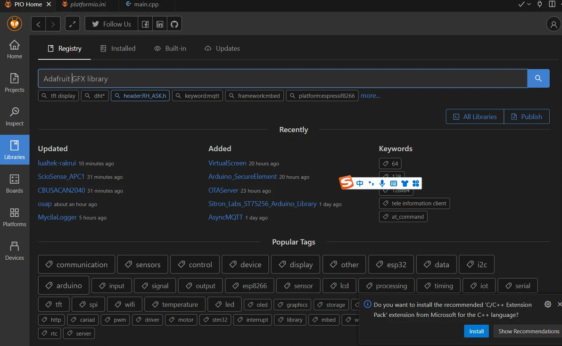Screen dimensions: 562x346
Task: Select the dht* search suggestion
Action: click(x=95, y=96)
